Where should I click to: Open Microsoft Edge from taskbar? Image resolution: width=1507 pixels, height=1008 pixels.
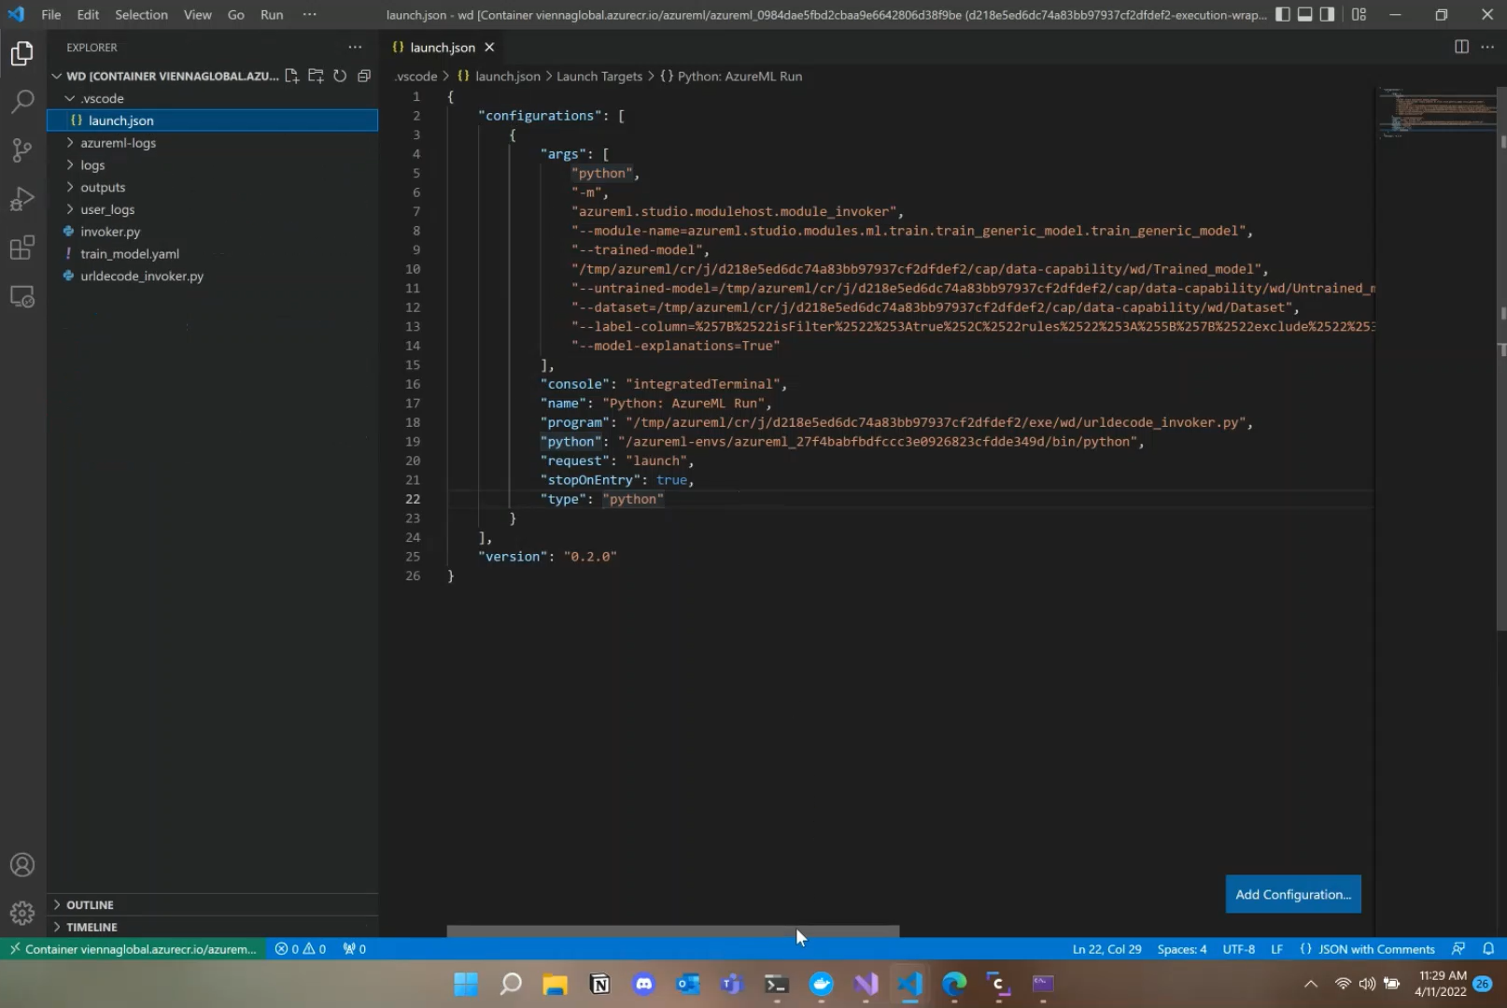point(954,984)
